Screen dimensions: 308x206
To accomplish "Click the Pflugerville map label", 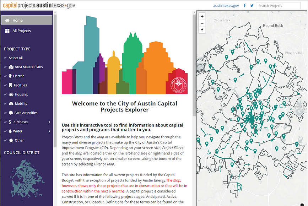I will 293,53.
